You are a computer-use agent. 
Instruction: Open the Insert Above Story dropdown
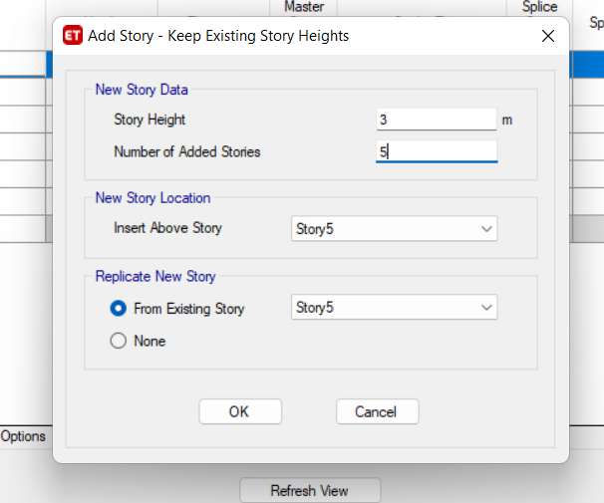click(394, 229)
